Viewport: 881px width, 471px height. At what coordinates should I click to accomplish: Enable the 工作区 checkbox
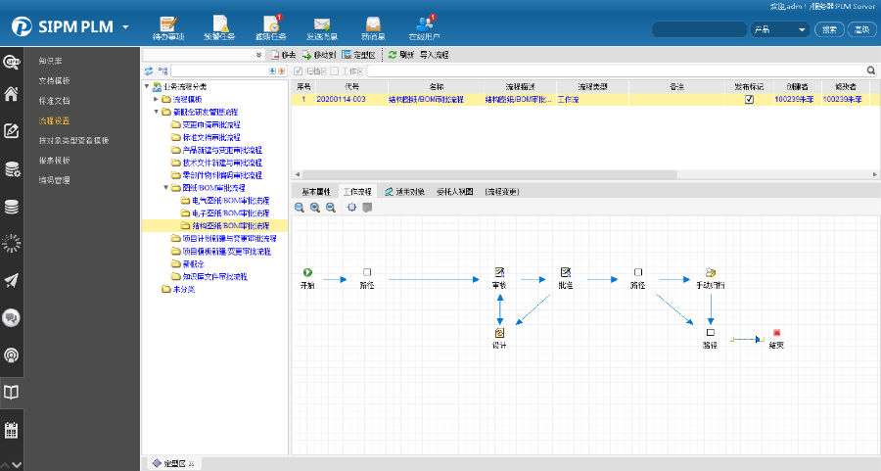pyautogui.click(x=335, y=71)
